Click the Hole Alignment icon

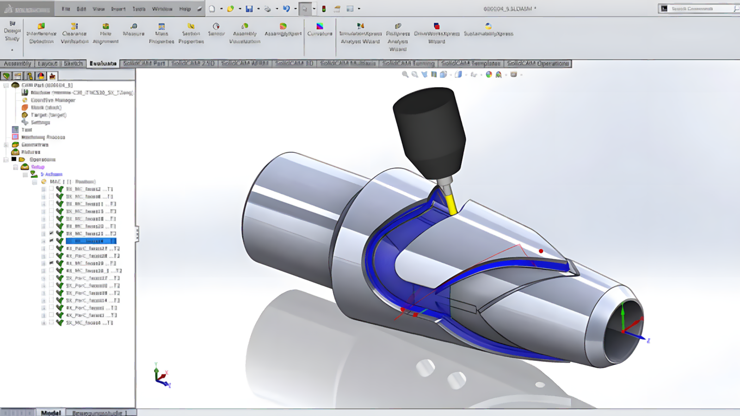tap(105, 26)
